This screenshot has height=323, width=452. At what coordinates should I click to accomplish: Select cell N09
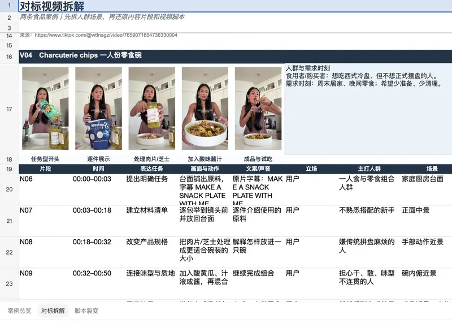coord(46,284)
